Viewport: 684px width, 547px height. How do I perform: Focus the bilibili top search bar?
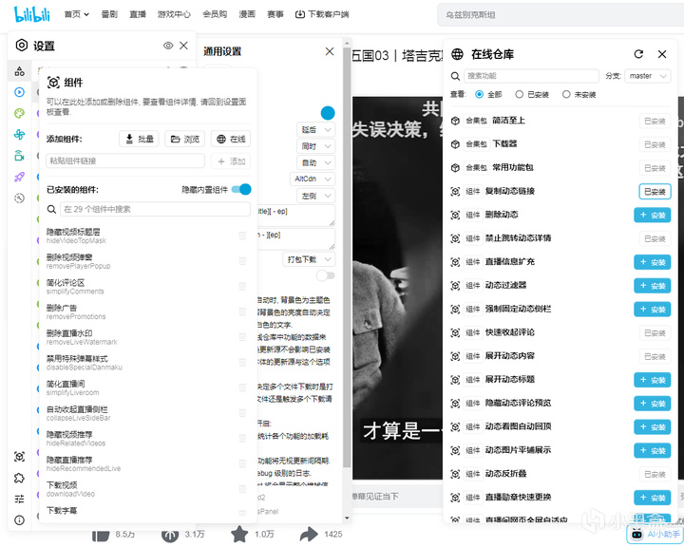click(x=560, y=15)
